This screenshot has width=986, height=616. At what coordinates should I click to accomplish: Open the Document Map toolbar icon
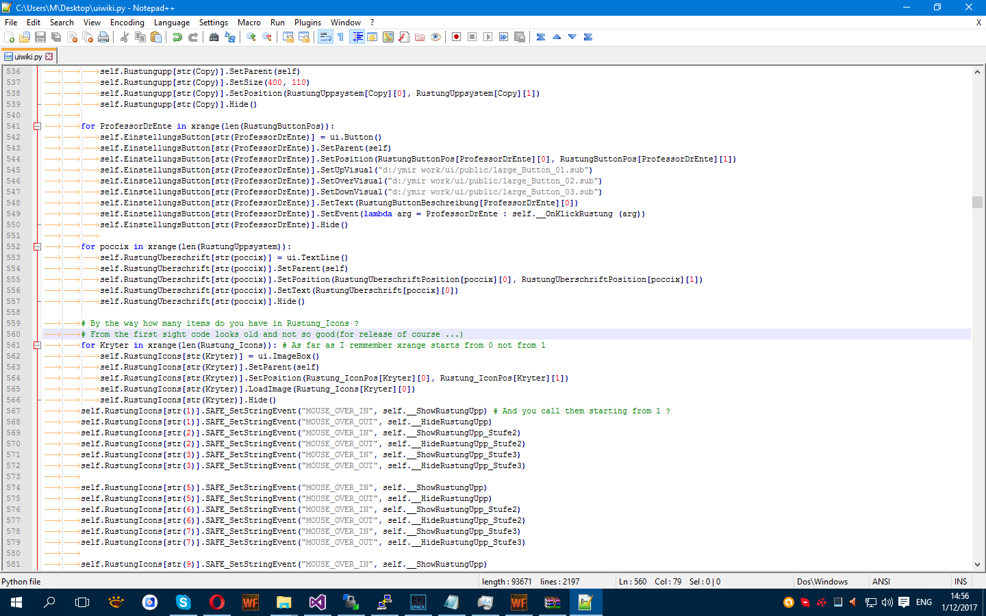pos(388,37)
